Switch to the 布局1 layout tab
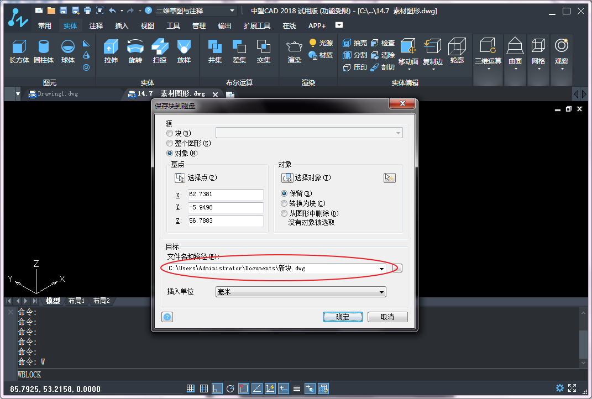The height and width of the screenshot is (399, 592). pos(77,301)
